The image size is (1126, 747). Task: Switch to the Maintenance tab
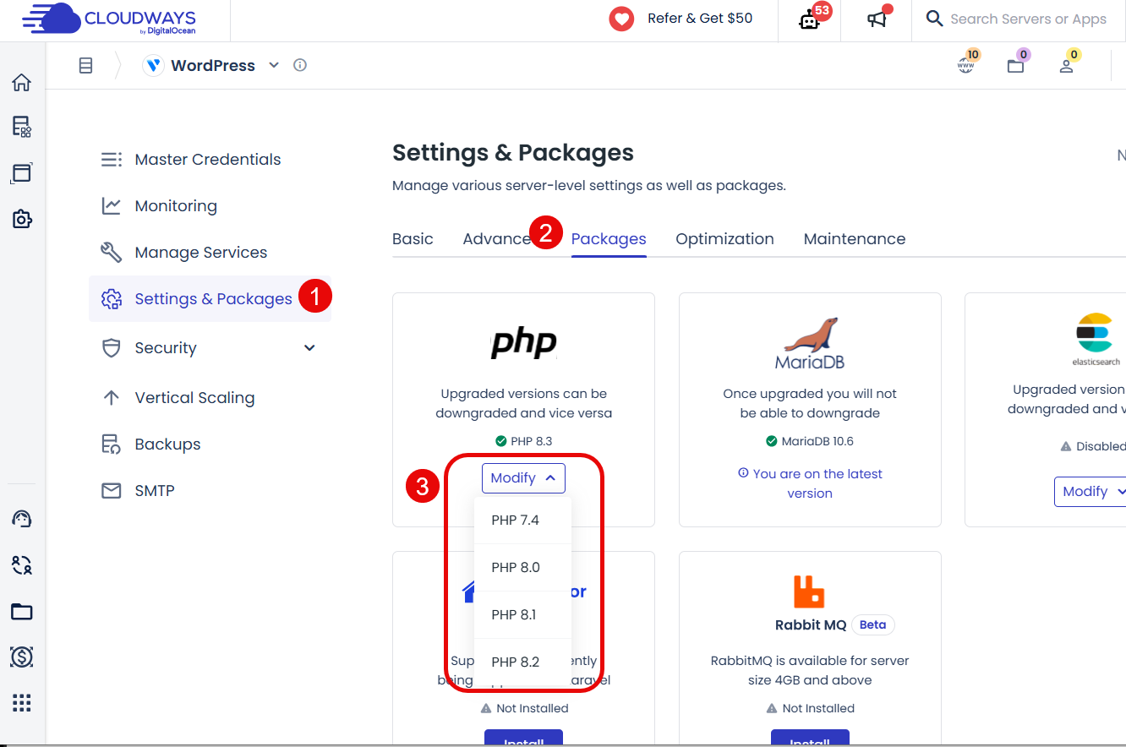point(855,238)
